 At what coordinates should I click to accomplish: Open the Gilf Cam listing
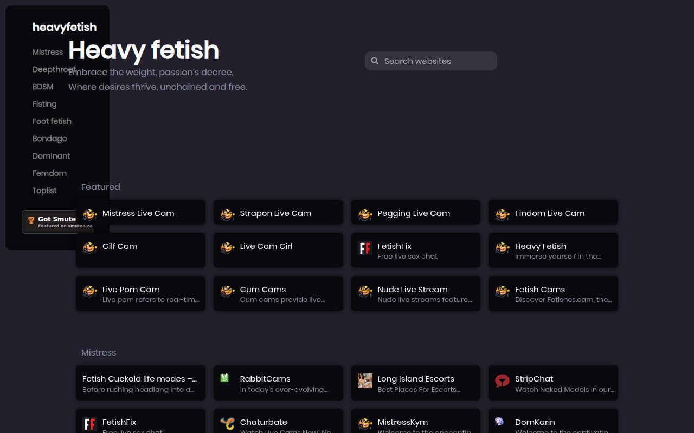pos(120,246)
